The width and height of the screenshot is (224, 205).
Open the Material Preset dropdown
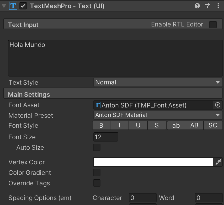click(x=158, y=115)
